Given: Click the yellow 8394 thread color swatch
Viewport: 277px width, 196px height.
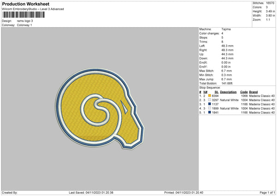Looking at the screenshot, I should coord(210,96).
